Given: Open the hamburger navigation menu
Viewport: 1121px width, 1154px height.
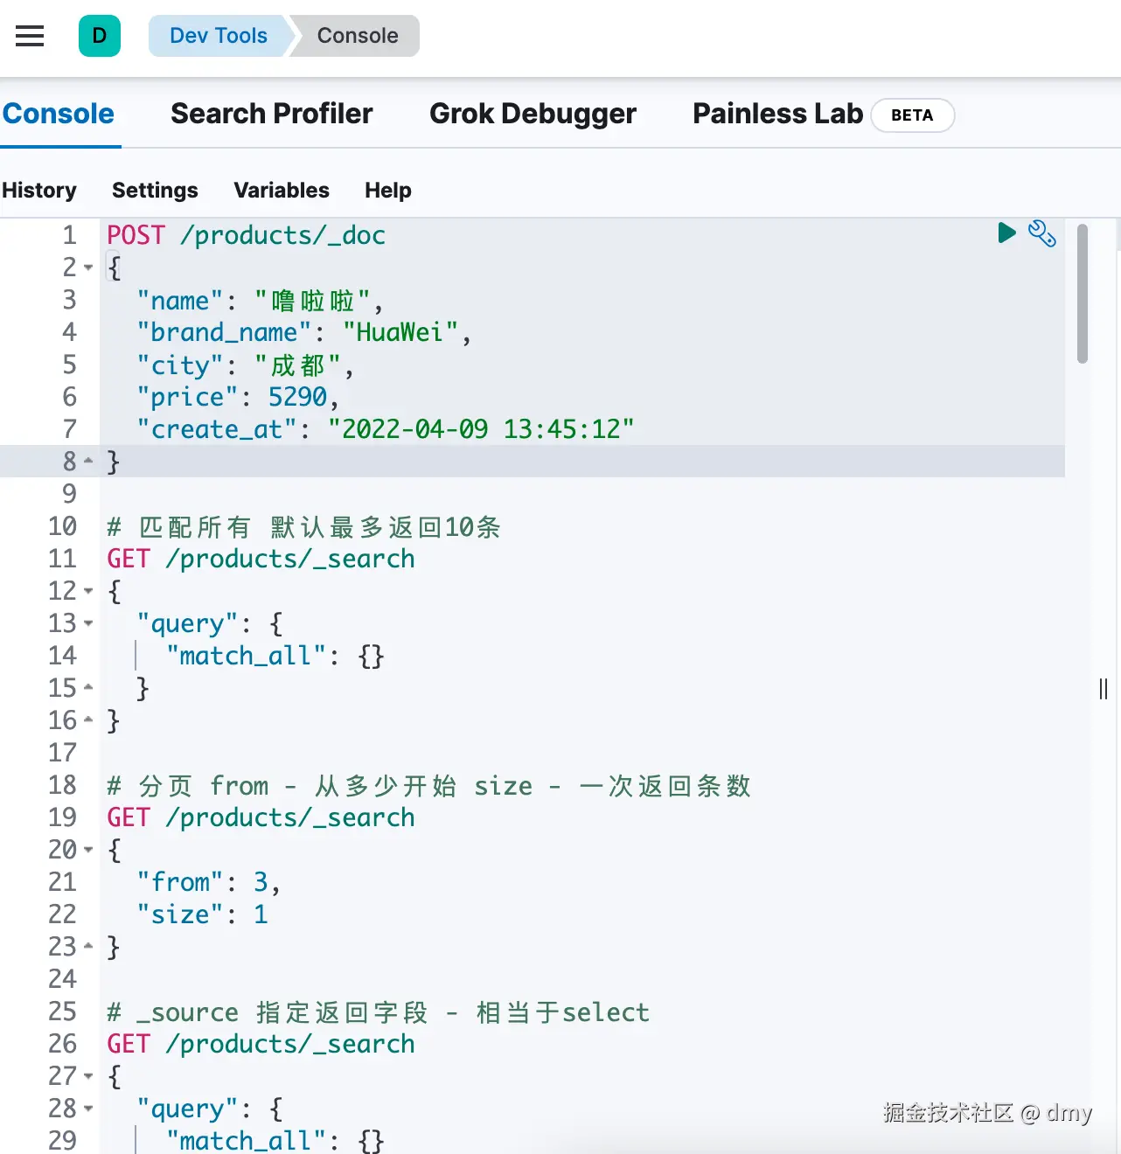Looking at the screenshot, I should (30, 36).
